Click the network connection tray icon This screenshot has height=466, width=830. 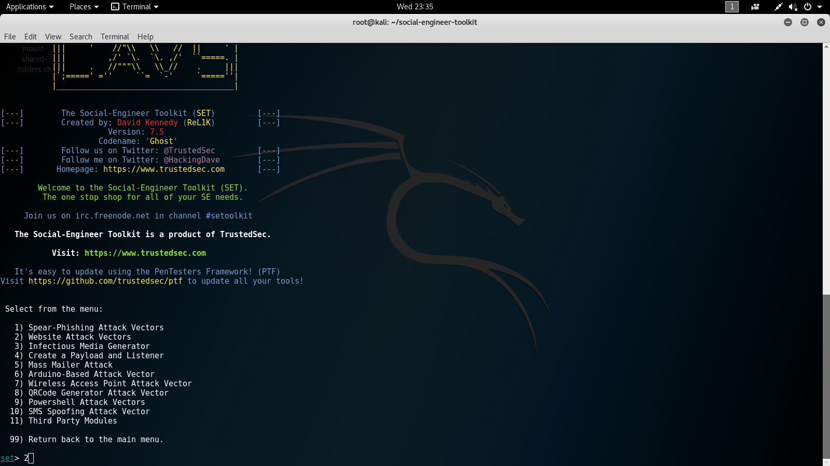[778, 7]
